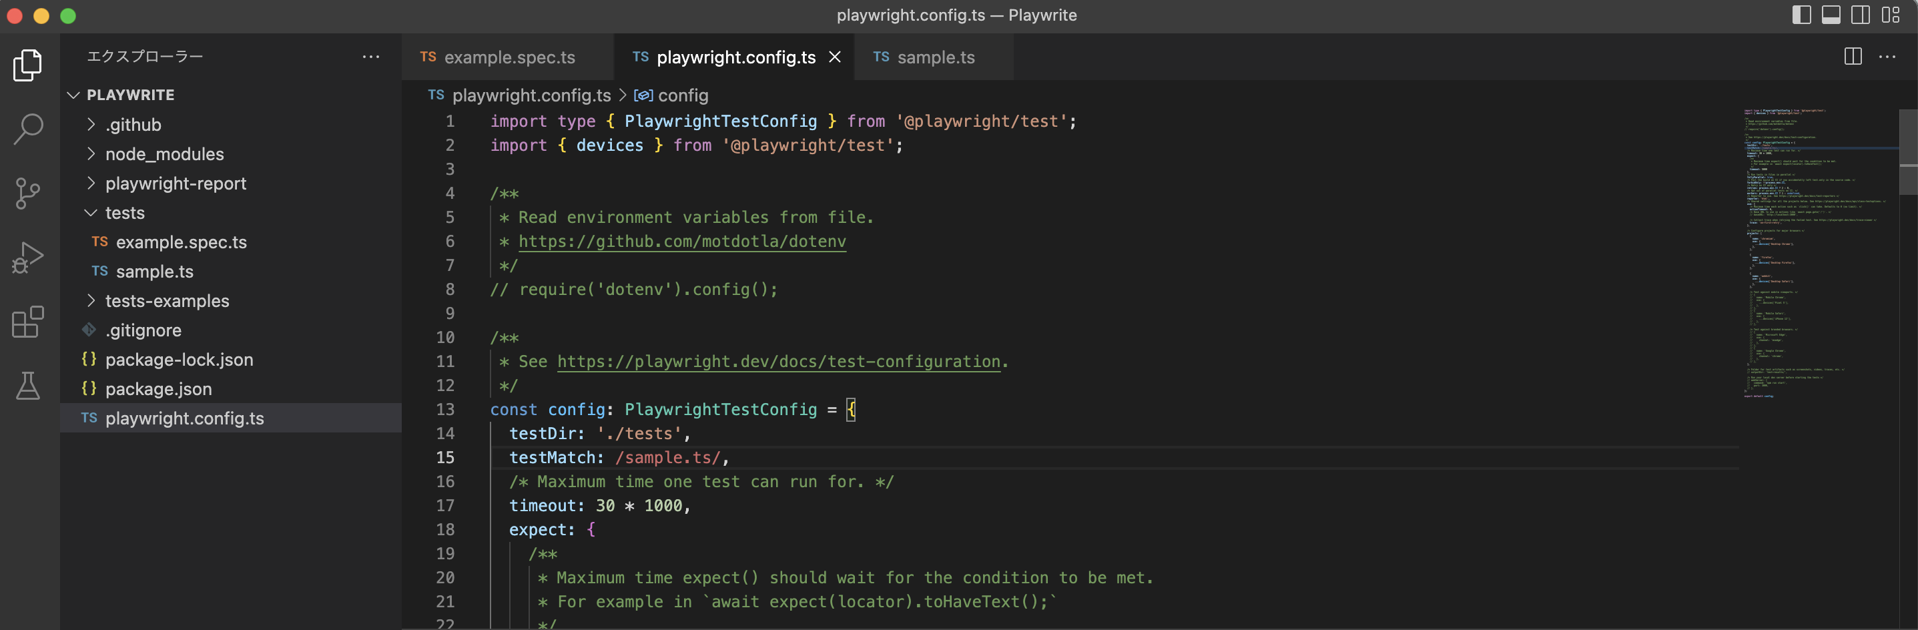Expand the tests-examples folder

pyautogui.click(x=231, y=301)
